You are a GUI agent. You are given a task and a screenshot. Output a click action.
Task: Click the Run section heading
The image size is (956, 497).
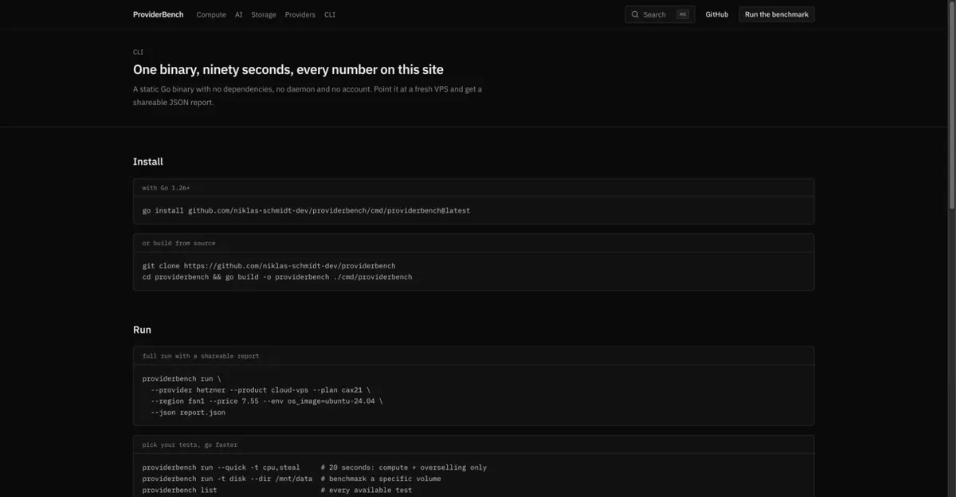[x=142, y=329]
